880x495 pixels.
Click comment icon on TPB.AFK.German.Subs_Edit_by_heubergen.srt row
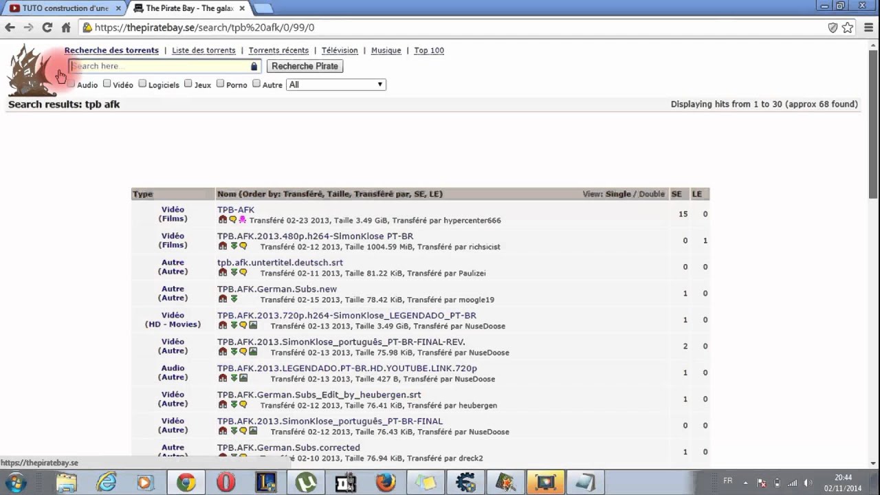point(243,405)
